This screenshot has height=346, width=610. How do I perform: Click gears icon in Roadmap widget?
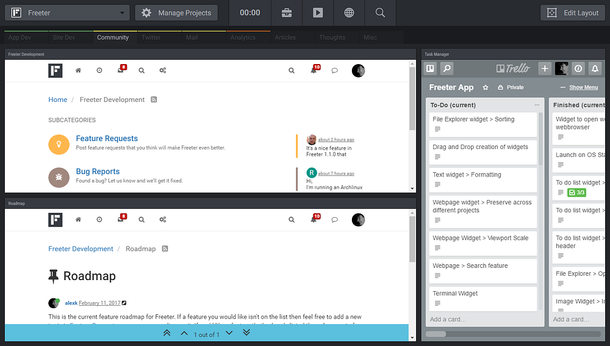point(163,220)
